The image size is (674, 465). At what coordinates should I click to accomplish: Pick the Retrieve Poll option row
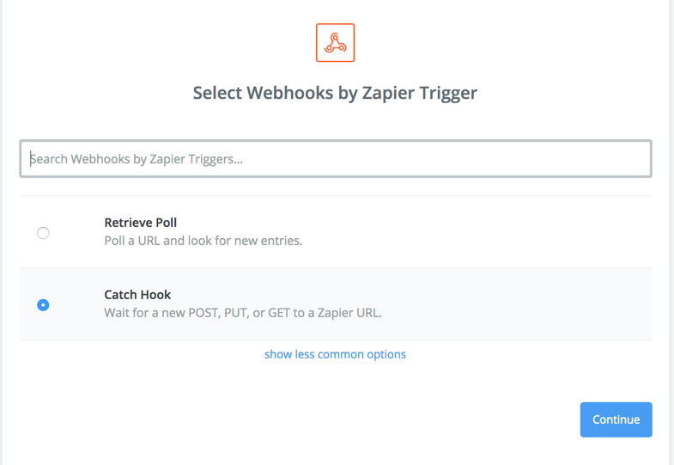tap(335, 232)
